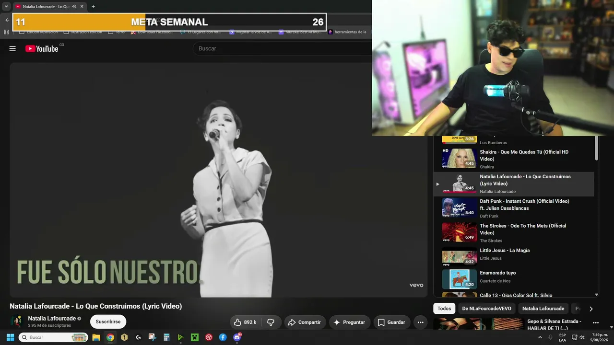Toggle the taskbar microphone icon
The height and width of the screenshot is (345, 614).
(551, 337)
